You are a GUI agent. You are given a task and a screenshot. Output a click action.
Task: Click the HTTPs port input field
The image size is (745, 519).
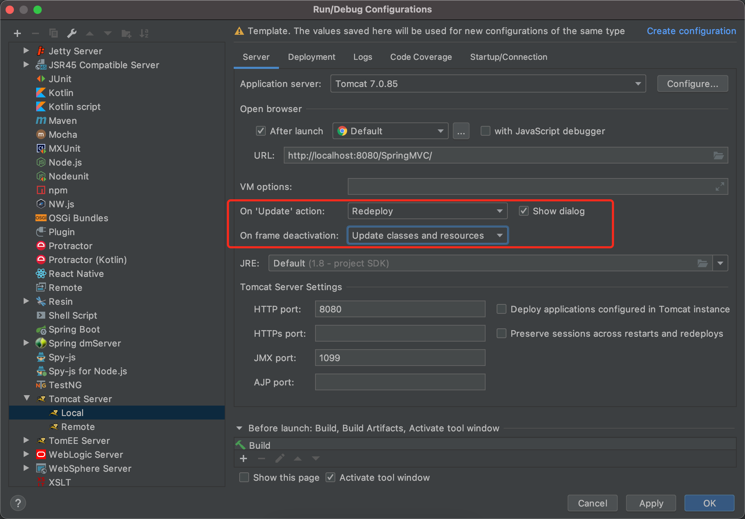tap(400, 334)
